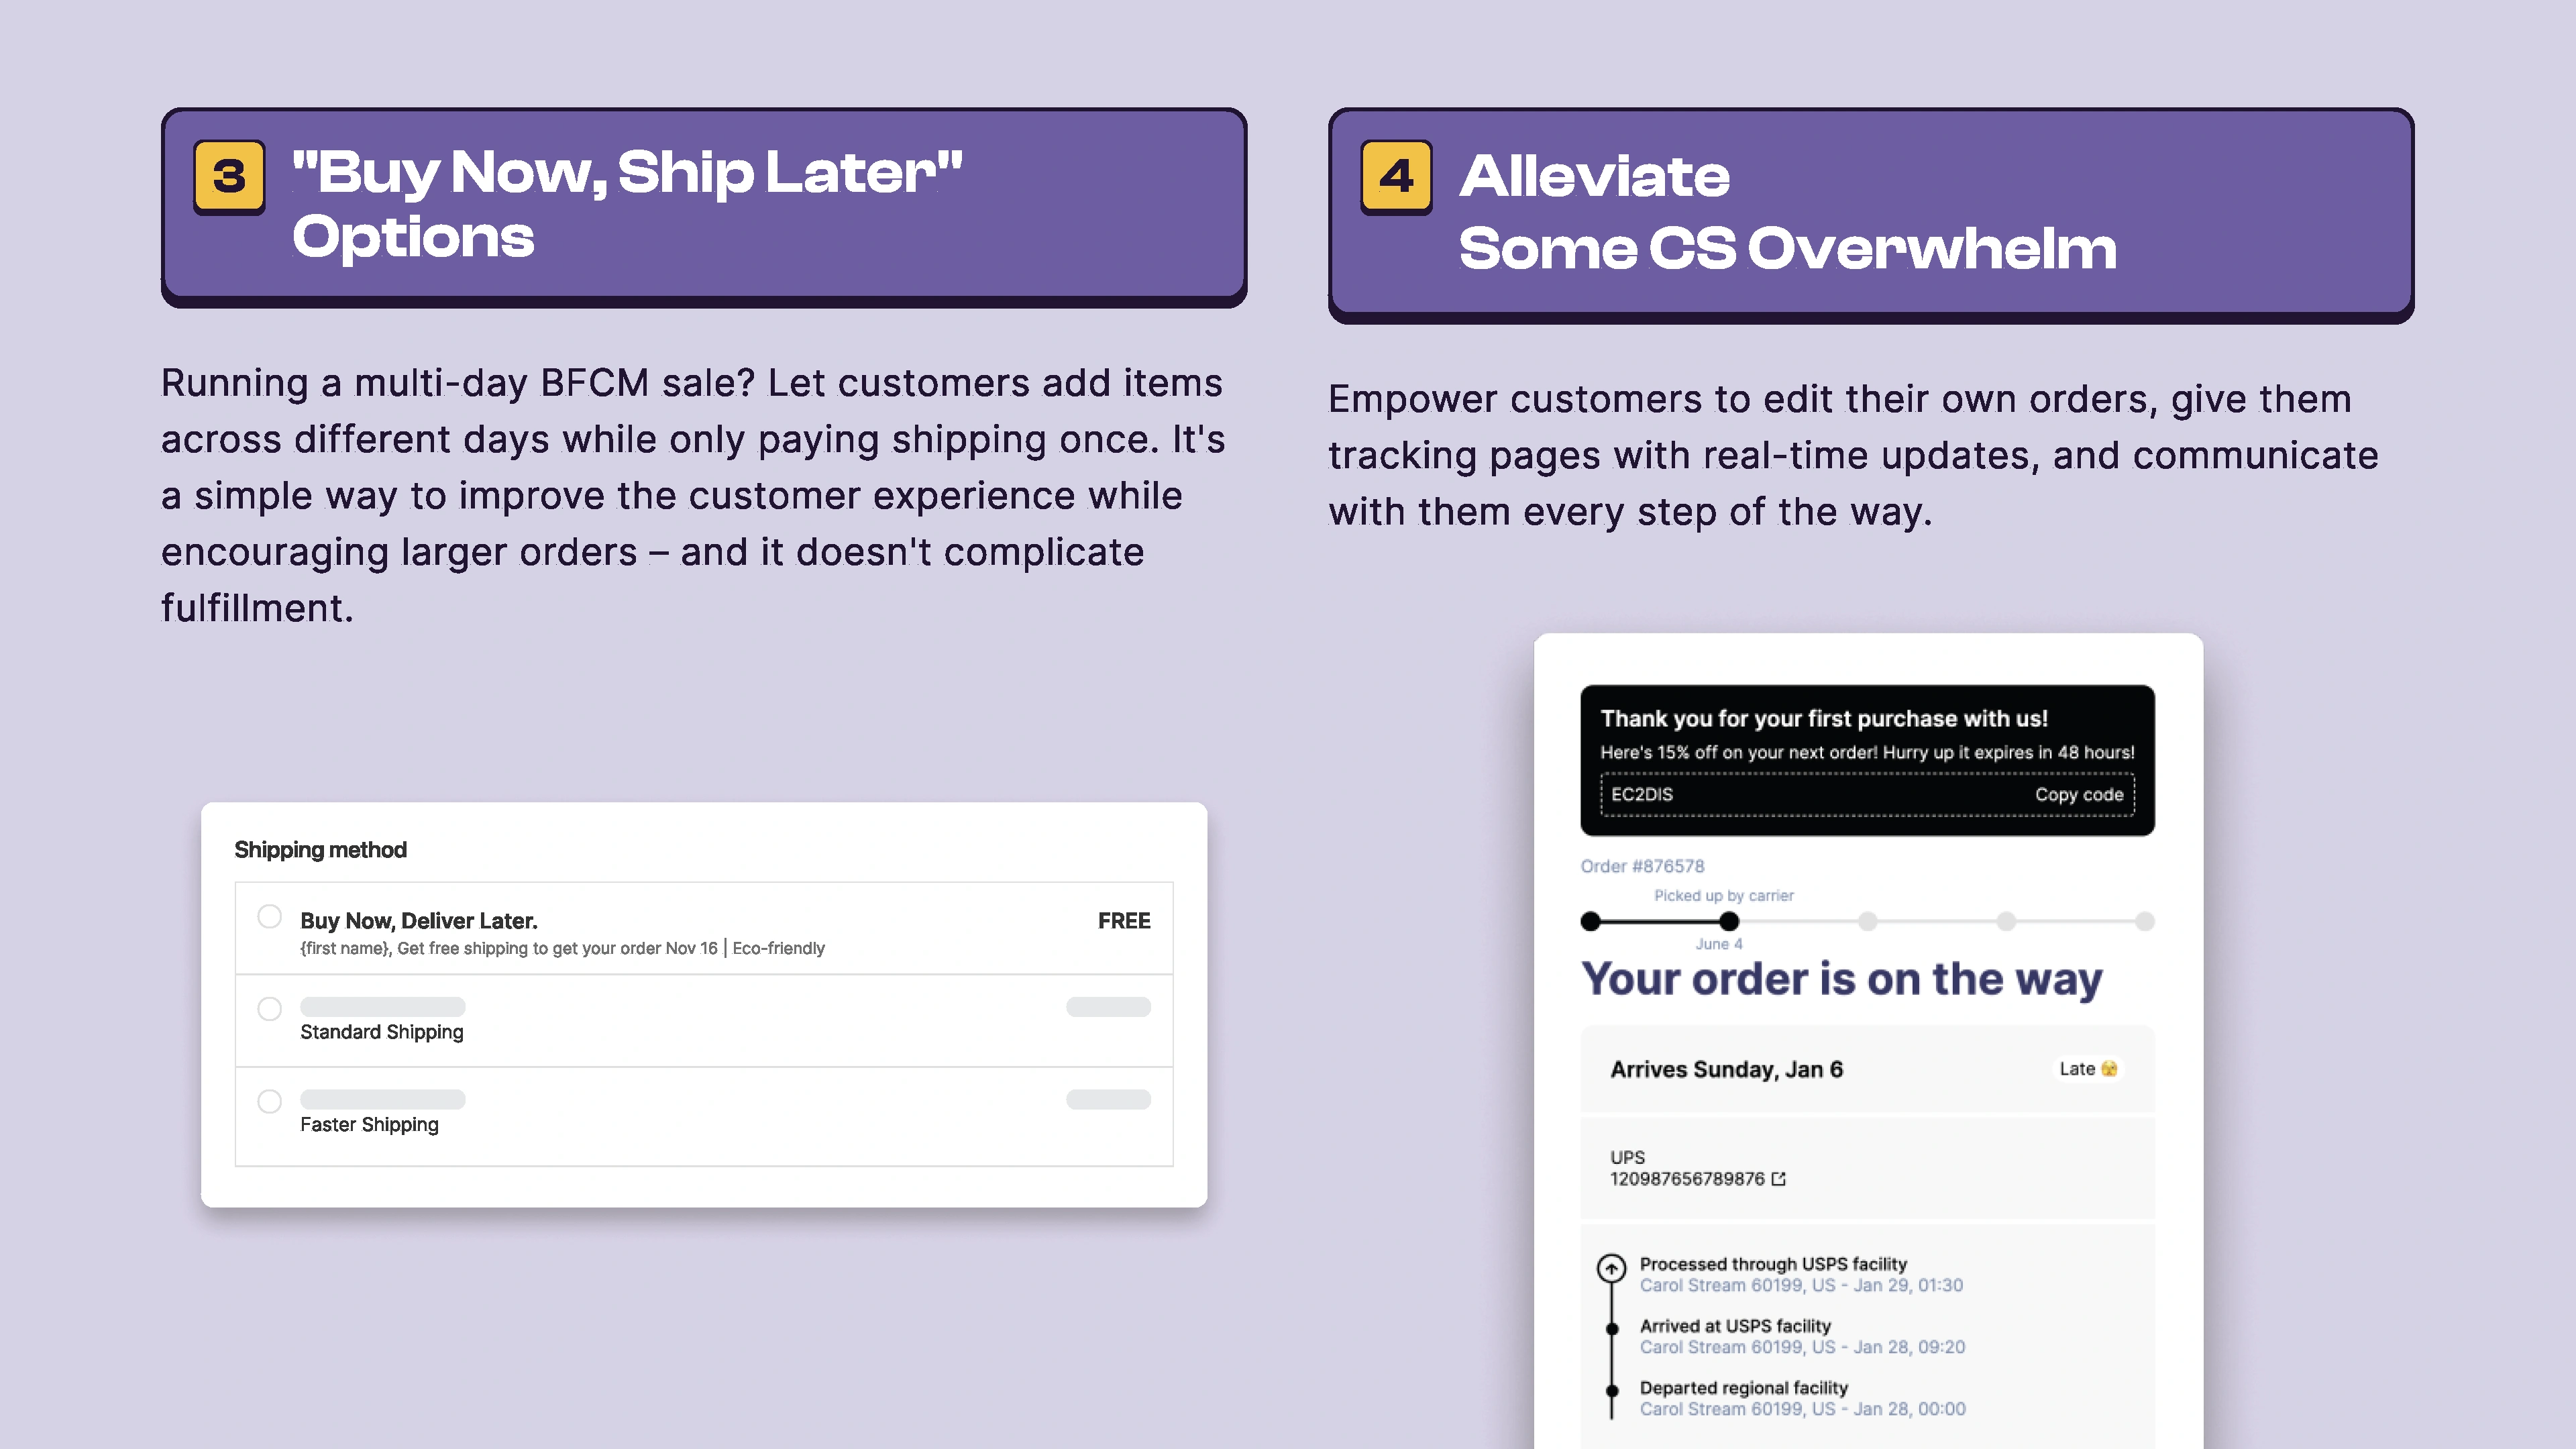The height and width of the screenshot is (1449, 2576).
Task: Click the Departed regional facility timeline dot
Action: (1612, 1391)
